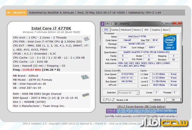Click the Technology value 22 nm

[123, 47]
